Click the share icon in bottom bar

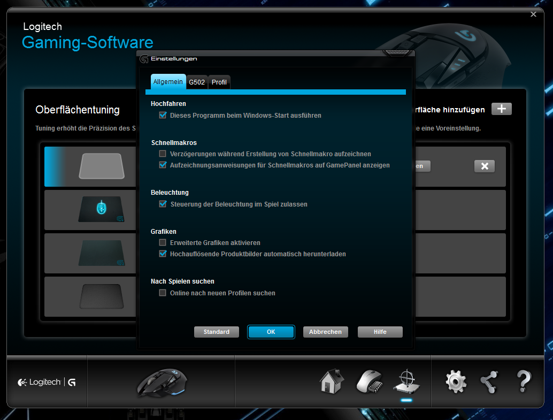pos(489,382)
